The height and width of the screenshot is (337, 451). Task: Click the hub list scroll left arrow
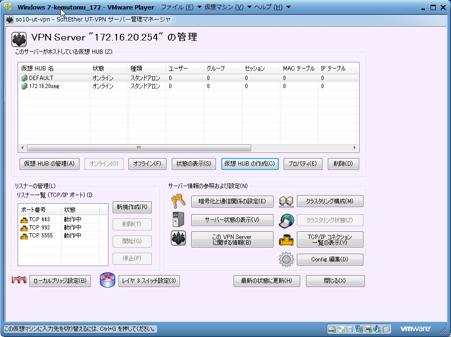click(x=22, y=148)
